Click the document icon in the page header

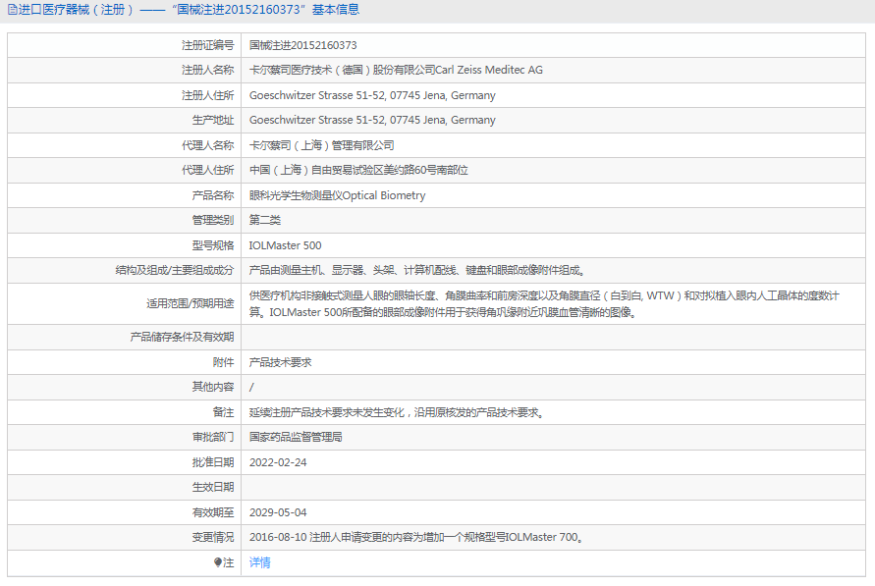pyautogui.click(x=12, y=10)
